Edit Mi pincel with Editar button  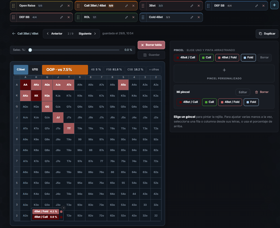click(243, 92)
